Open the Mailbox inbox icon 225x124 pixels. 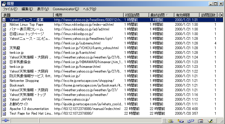point(180,121)
